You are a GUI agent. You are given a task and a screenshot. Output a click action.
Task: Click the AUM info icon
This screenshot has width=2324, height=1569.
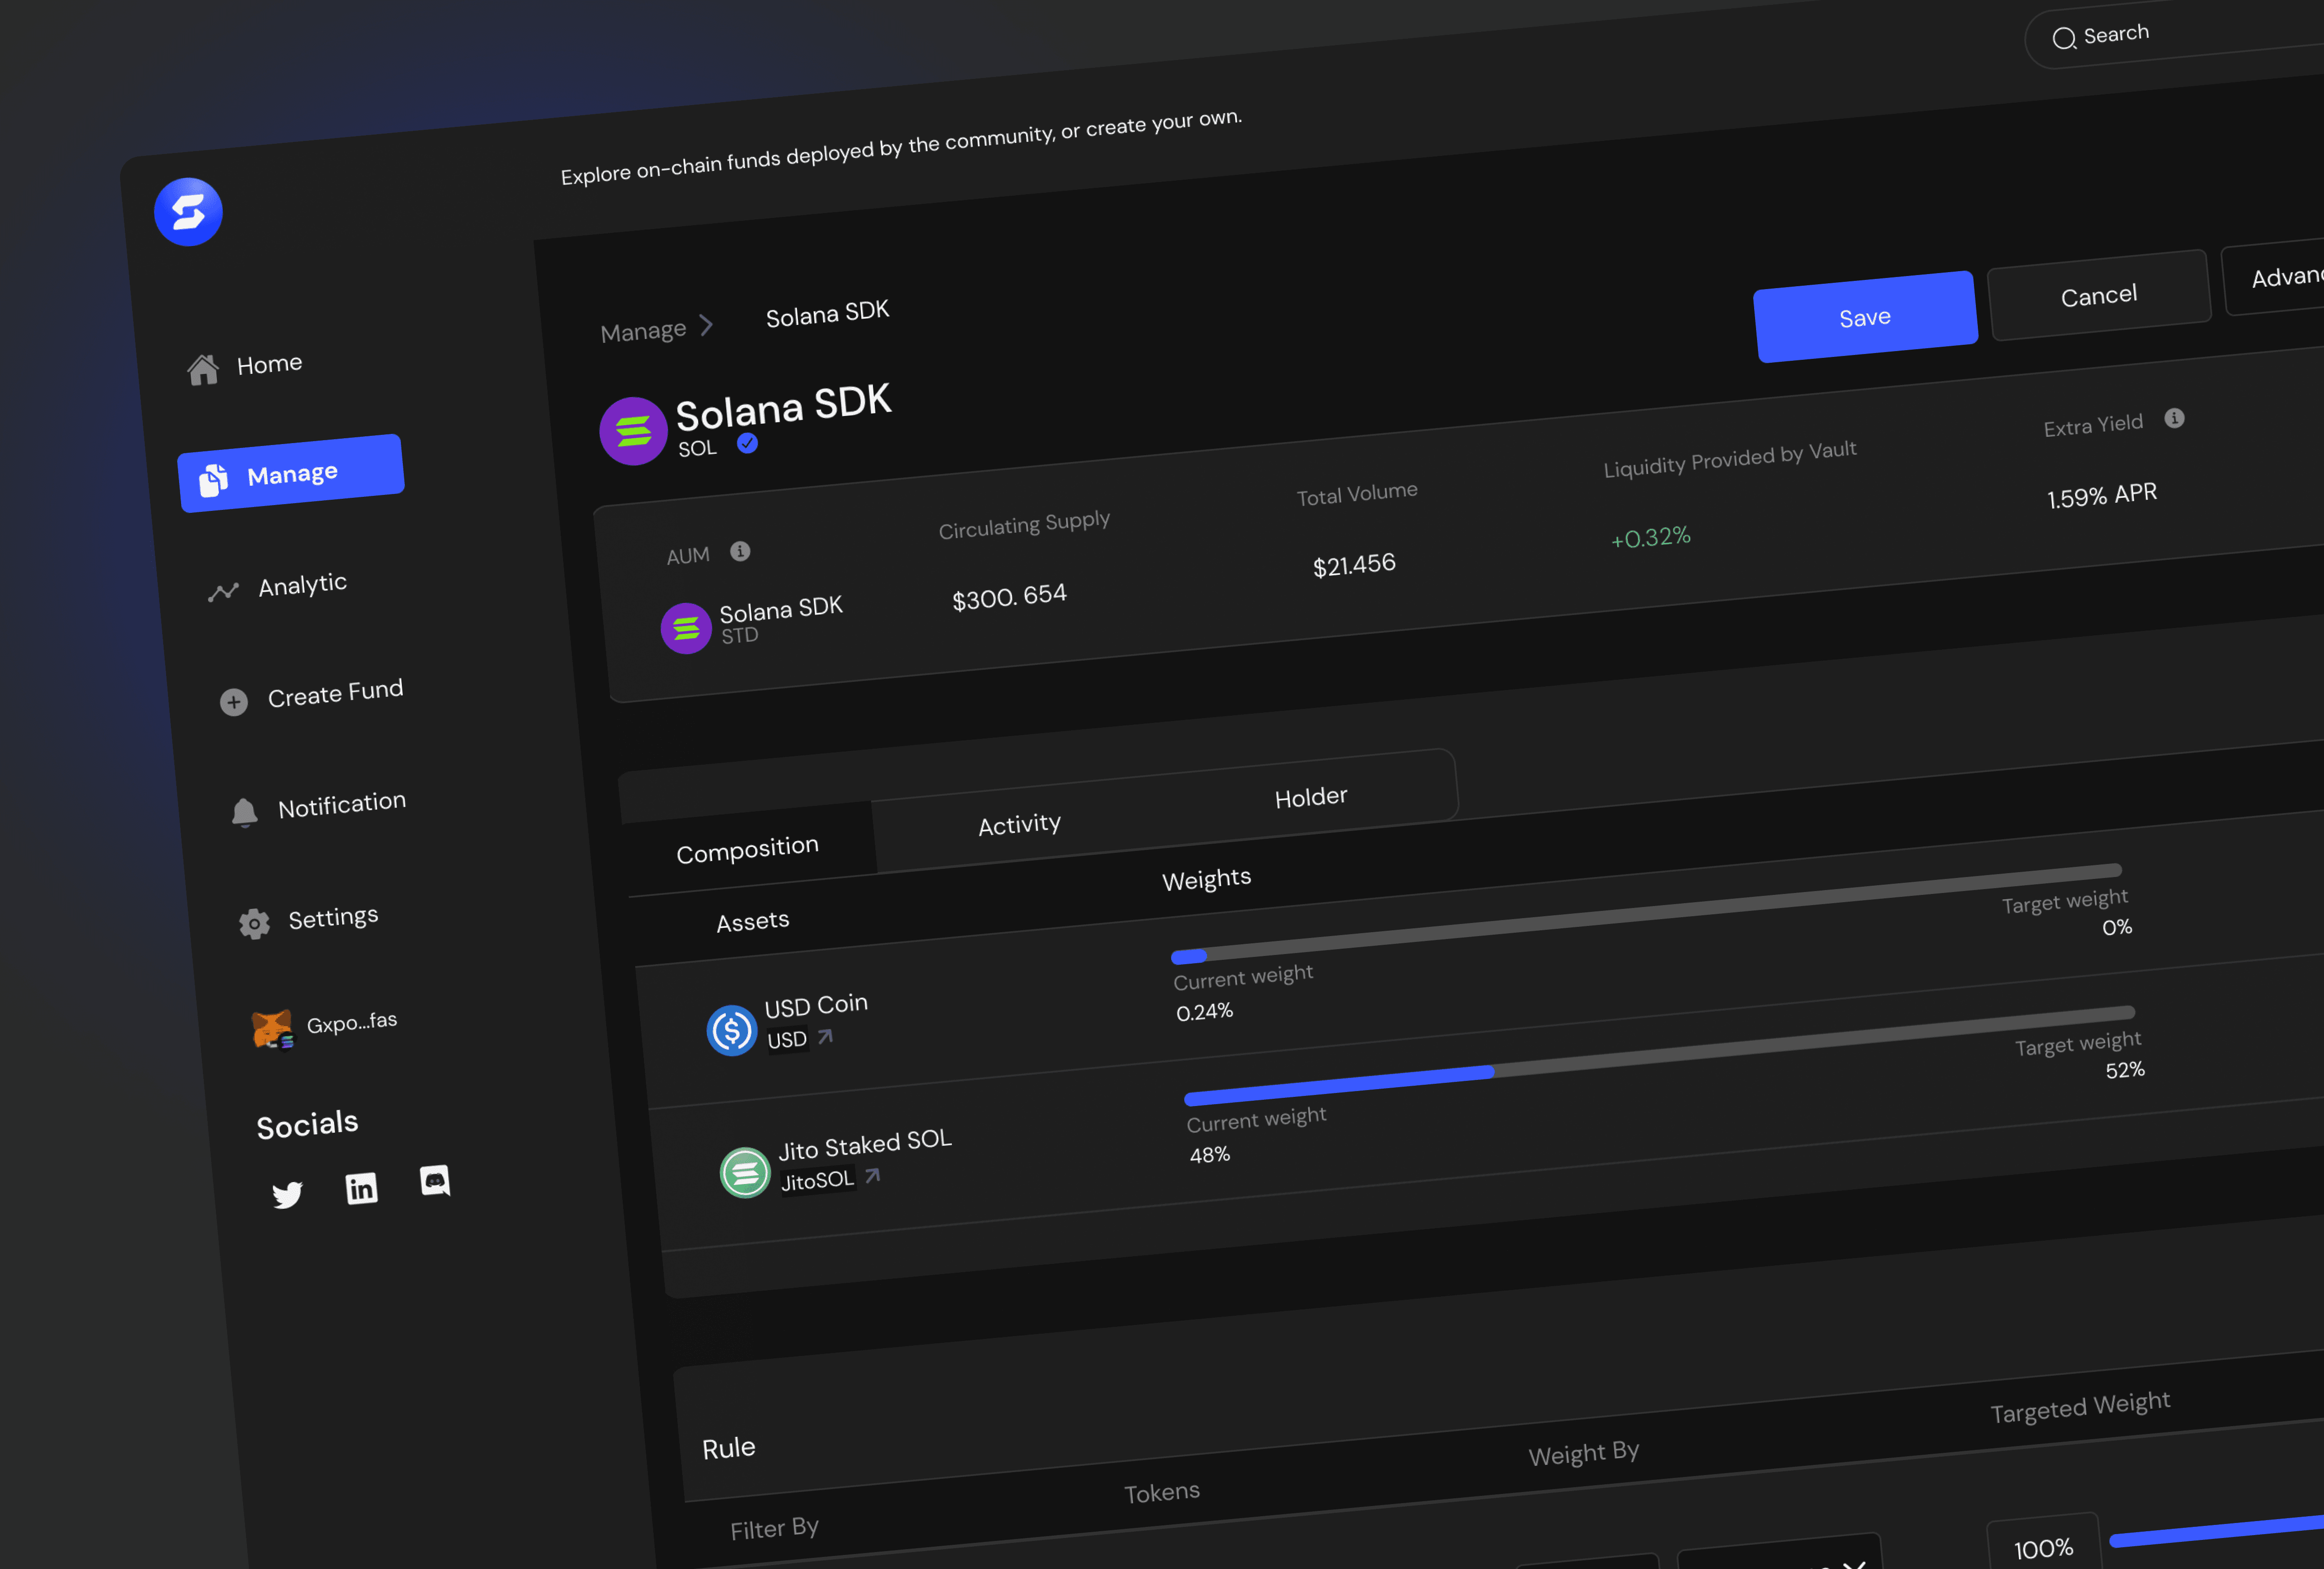[x=740, y=551]
